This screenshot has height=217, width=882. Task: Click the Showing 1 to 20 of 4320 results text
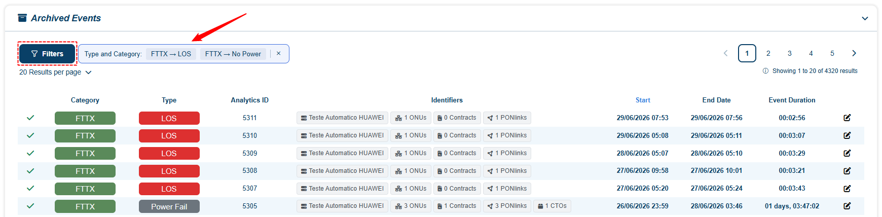(x=815, y=71)
